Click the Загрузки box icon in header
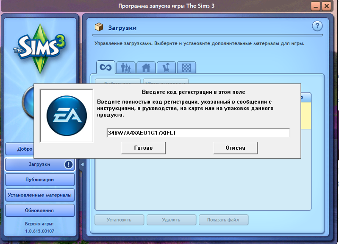 (99, 27)
